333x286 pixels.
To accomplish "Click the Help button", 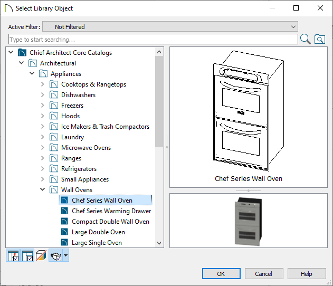I will pyautogui.click(x=307, y=274).
